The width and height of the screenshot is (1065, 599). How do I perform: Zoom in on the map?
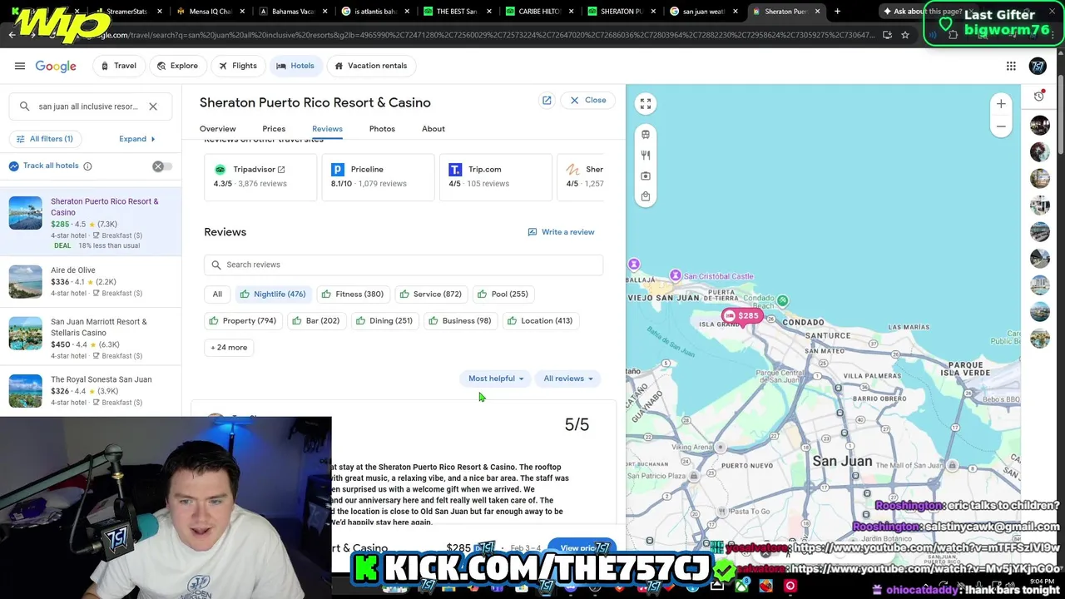click(1001, 104)
